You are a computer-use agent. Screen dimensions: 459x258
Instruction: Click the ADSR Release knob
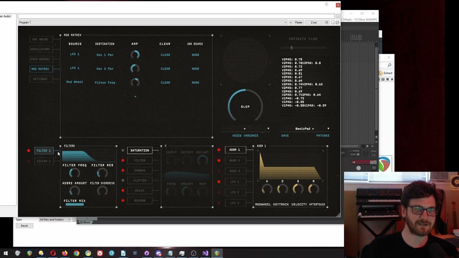tap(313, 189)
